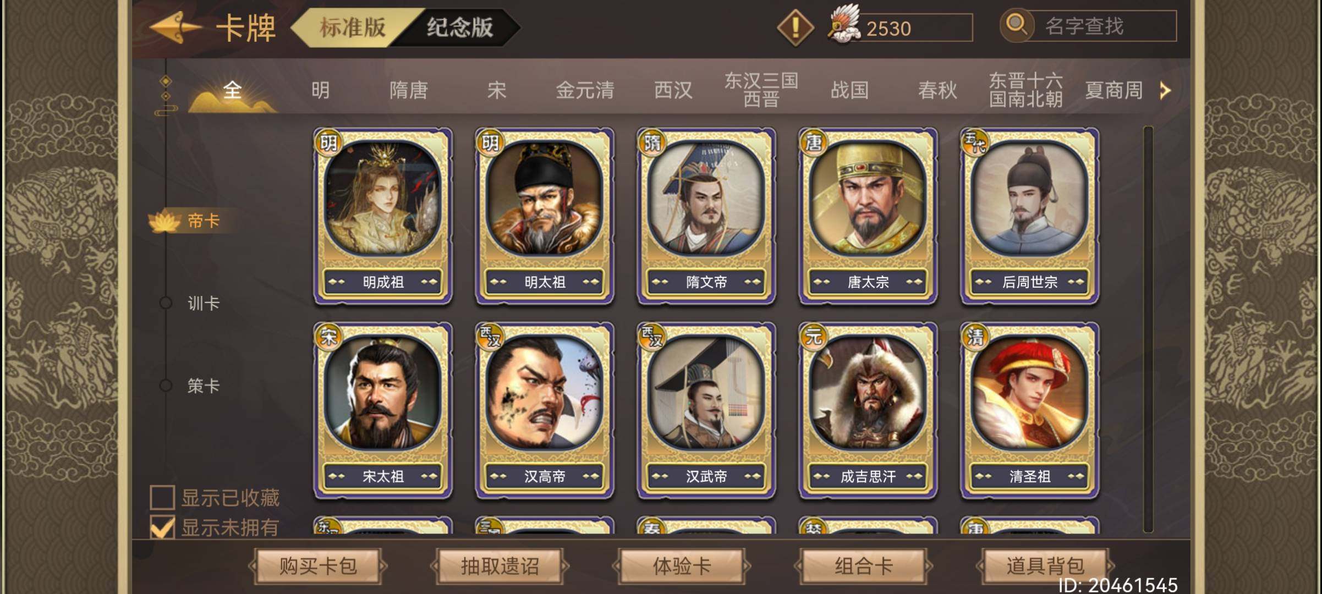Viewport: 1322px width, 594px height.
Task: Select the 清圣祖 card
Action: 1029,411
